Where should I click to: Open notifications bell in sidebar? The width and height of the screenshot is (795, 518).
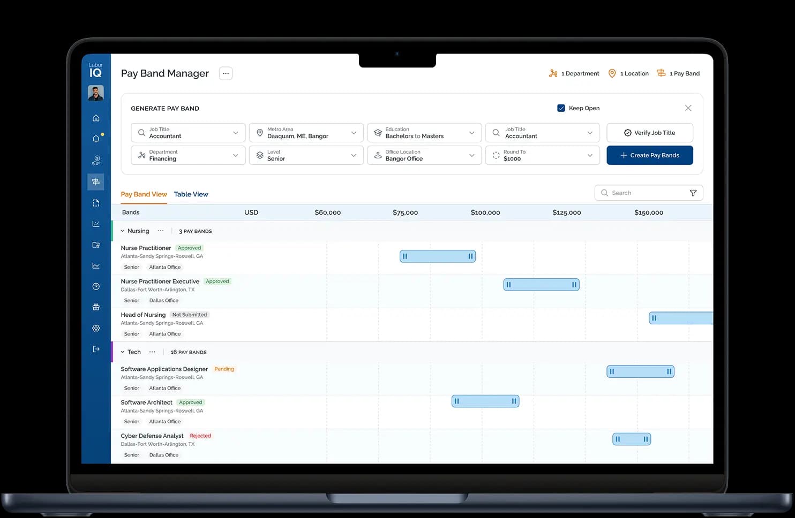coord(96,139)
